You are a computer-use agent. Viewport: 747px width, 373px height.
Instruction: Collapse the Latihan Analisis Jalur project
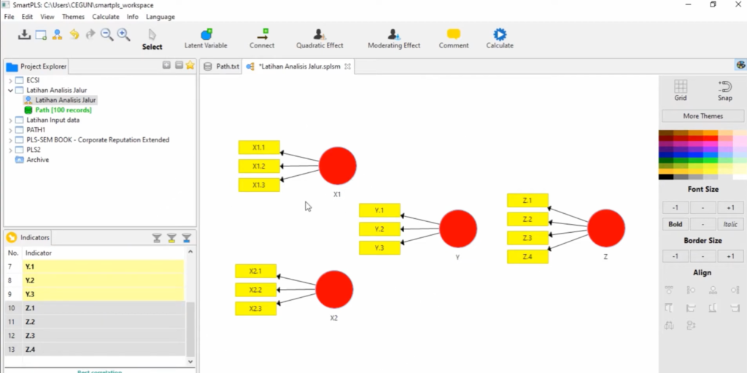point(10,91)
